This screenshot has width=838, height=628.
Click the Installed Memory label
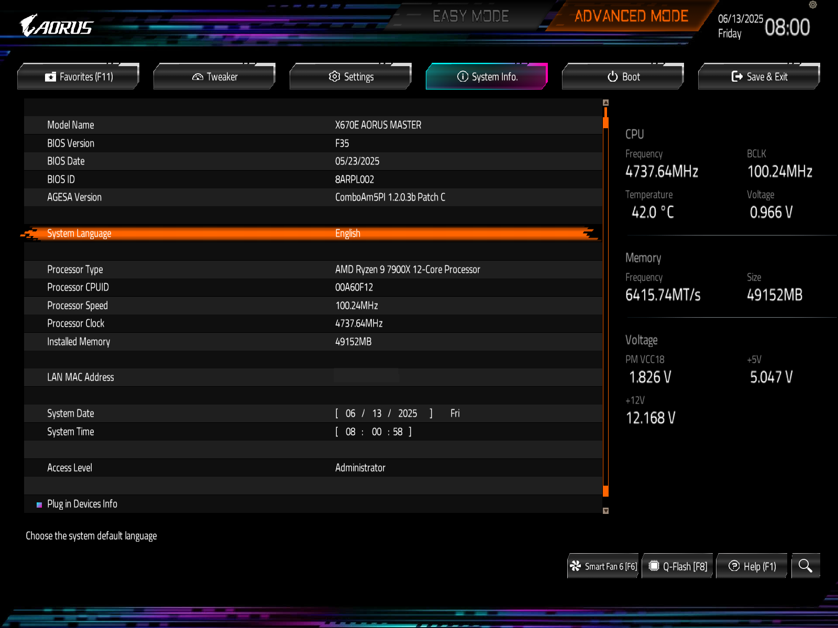[79, 342]
